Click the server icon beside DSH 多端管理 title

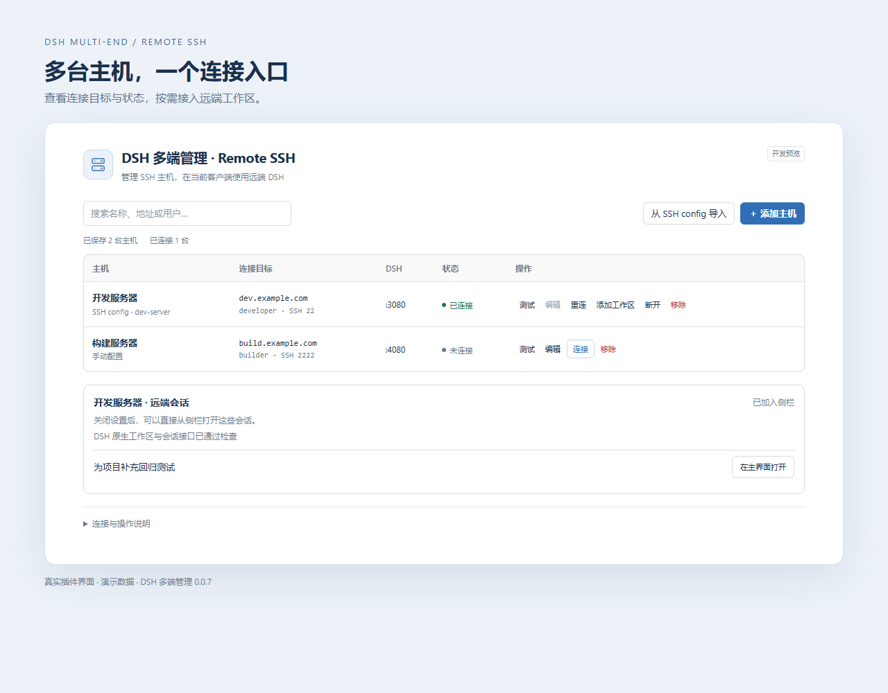coord(98,165)
